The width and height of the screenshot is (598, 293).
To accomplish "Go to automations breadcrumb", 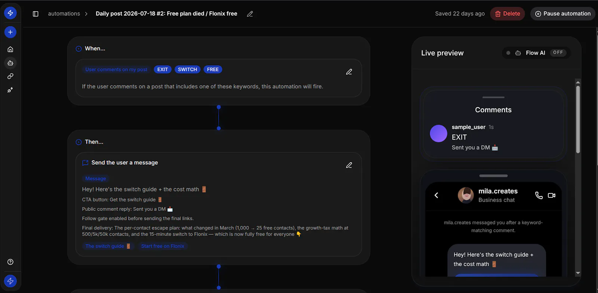I will [x=64, y=14].
